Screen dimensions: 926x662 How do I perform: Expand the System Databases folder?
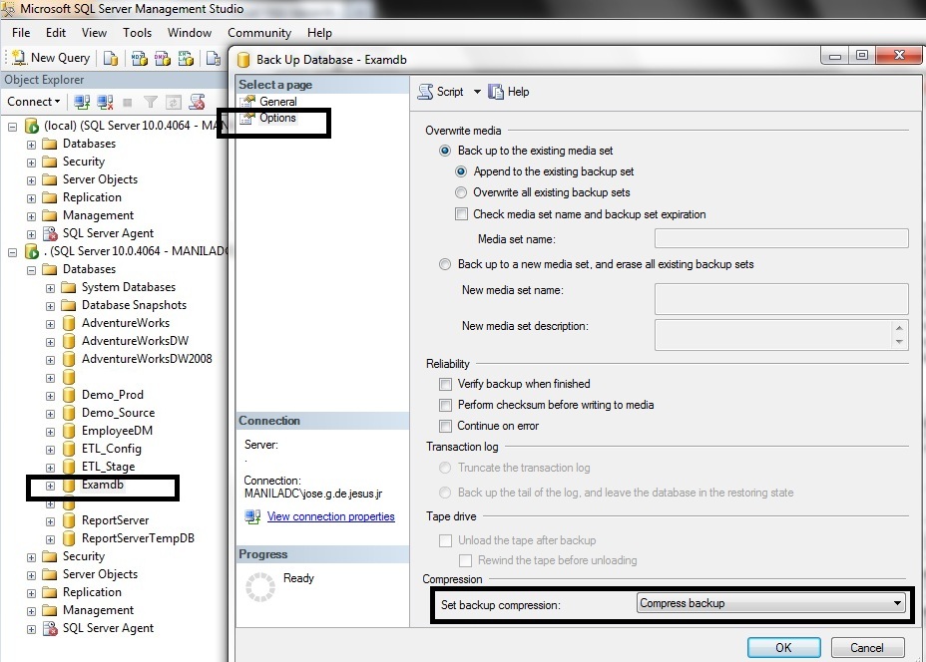click(x=50, y=288)
